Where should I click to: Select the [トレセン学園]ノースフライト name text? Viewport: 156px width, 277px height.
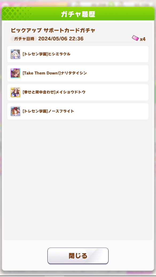click(x=48, y=111)
